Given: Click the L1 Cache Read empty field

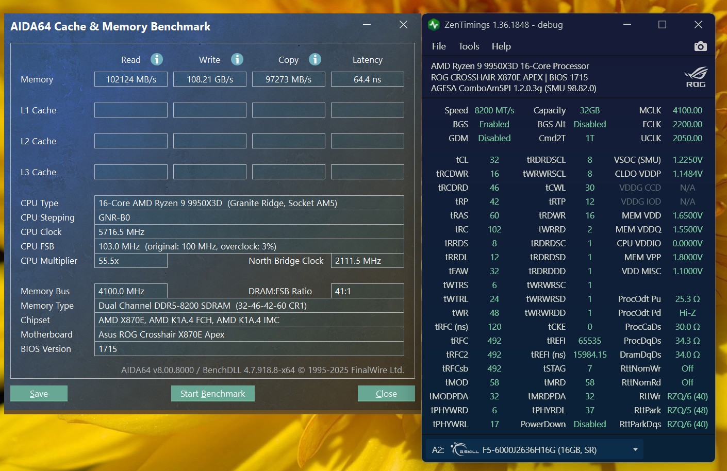Looking at the screenshot, I should (x=131, y=110).
